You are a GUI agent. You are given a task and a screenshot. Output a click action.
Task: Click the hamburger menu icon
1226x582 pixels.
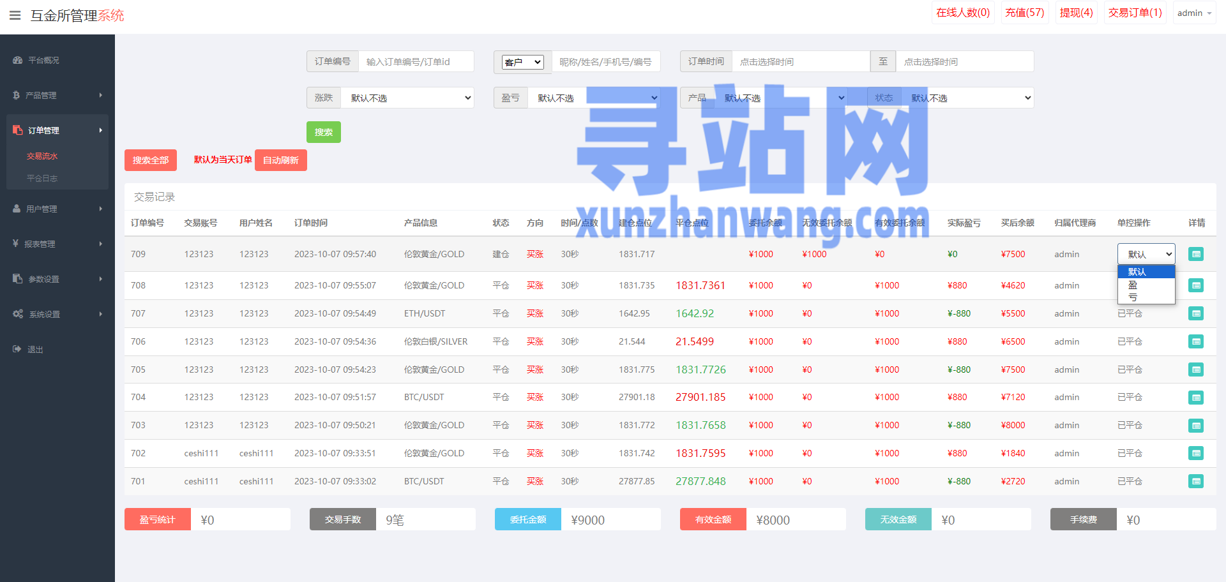coord(15,15)
